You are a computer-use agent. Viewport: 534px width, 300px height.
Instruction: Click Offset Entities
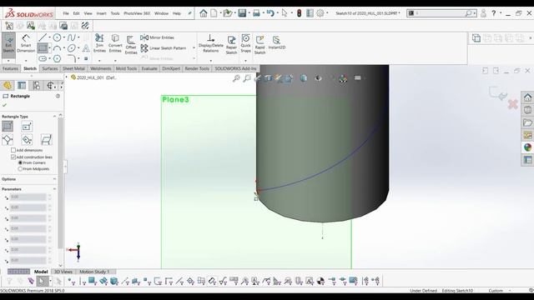[131, 44]
